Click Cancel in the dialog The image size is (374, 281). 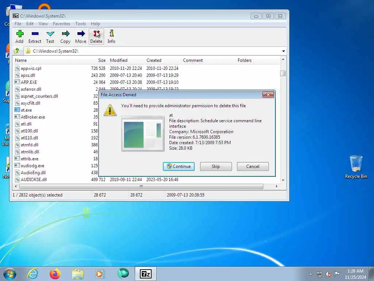pos(253,166)
